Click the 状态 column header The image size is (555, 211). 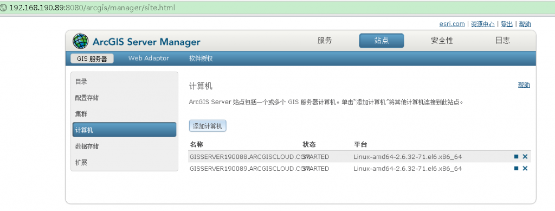[309, 144]
